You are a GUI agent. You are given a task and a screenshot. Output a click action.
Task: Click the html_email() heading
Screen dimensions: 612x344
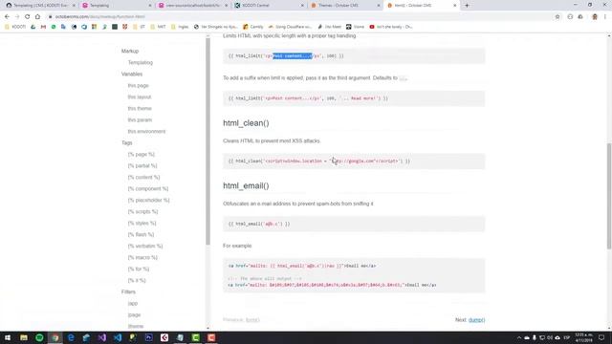246,186
